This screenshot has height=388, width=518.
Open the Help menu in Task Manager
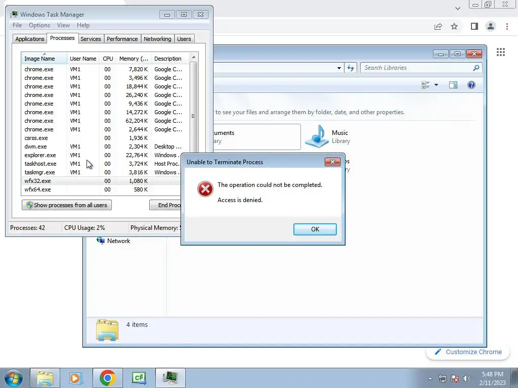click(83, 25)
